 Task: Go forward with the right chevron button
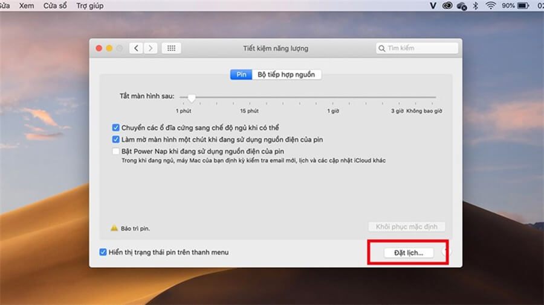pyautogui.click(x=151, y=48)
